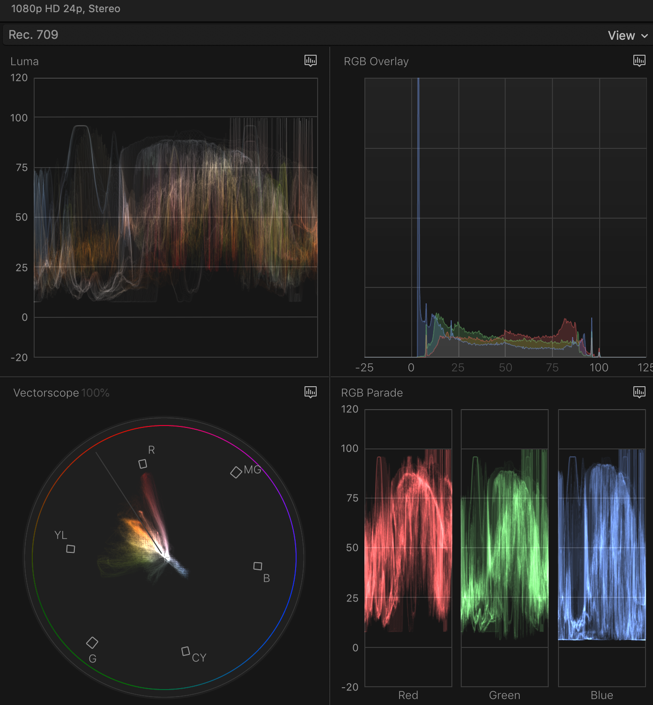
Task: Click the -20 label on RGB Parade scale
Action: click(350, 687)
